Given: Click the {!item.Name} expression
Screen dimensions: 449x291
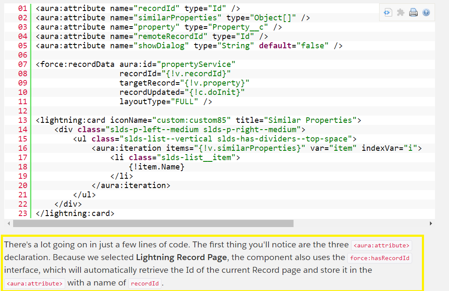Looking at the screenshot, I should tap(157, 167).
